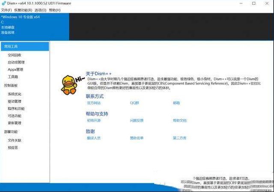Click the 准备就绪 status text in image tile

pos(8,32)
